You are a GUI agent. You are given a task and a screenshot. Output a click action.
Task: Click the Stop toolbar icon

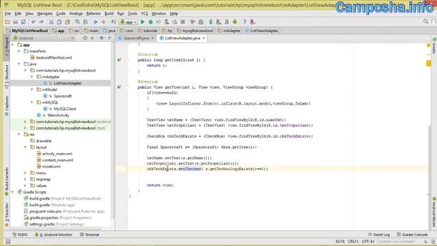(x=183, y=22)
